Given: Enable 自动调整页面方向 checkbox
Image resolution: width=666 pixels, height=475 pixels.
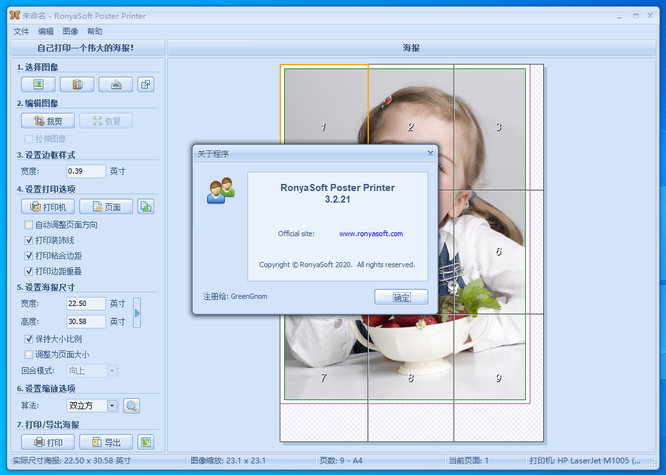Looking at the screenshot, I should pyautogui.click(x=28, y=225).
